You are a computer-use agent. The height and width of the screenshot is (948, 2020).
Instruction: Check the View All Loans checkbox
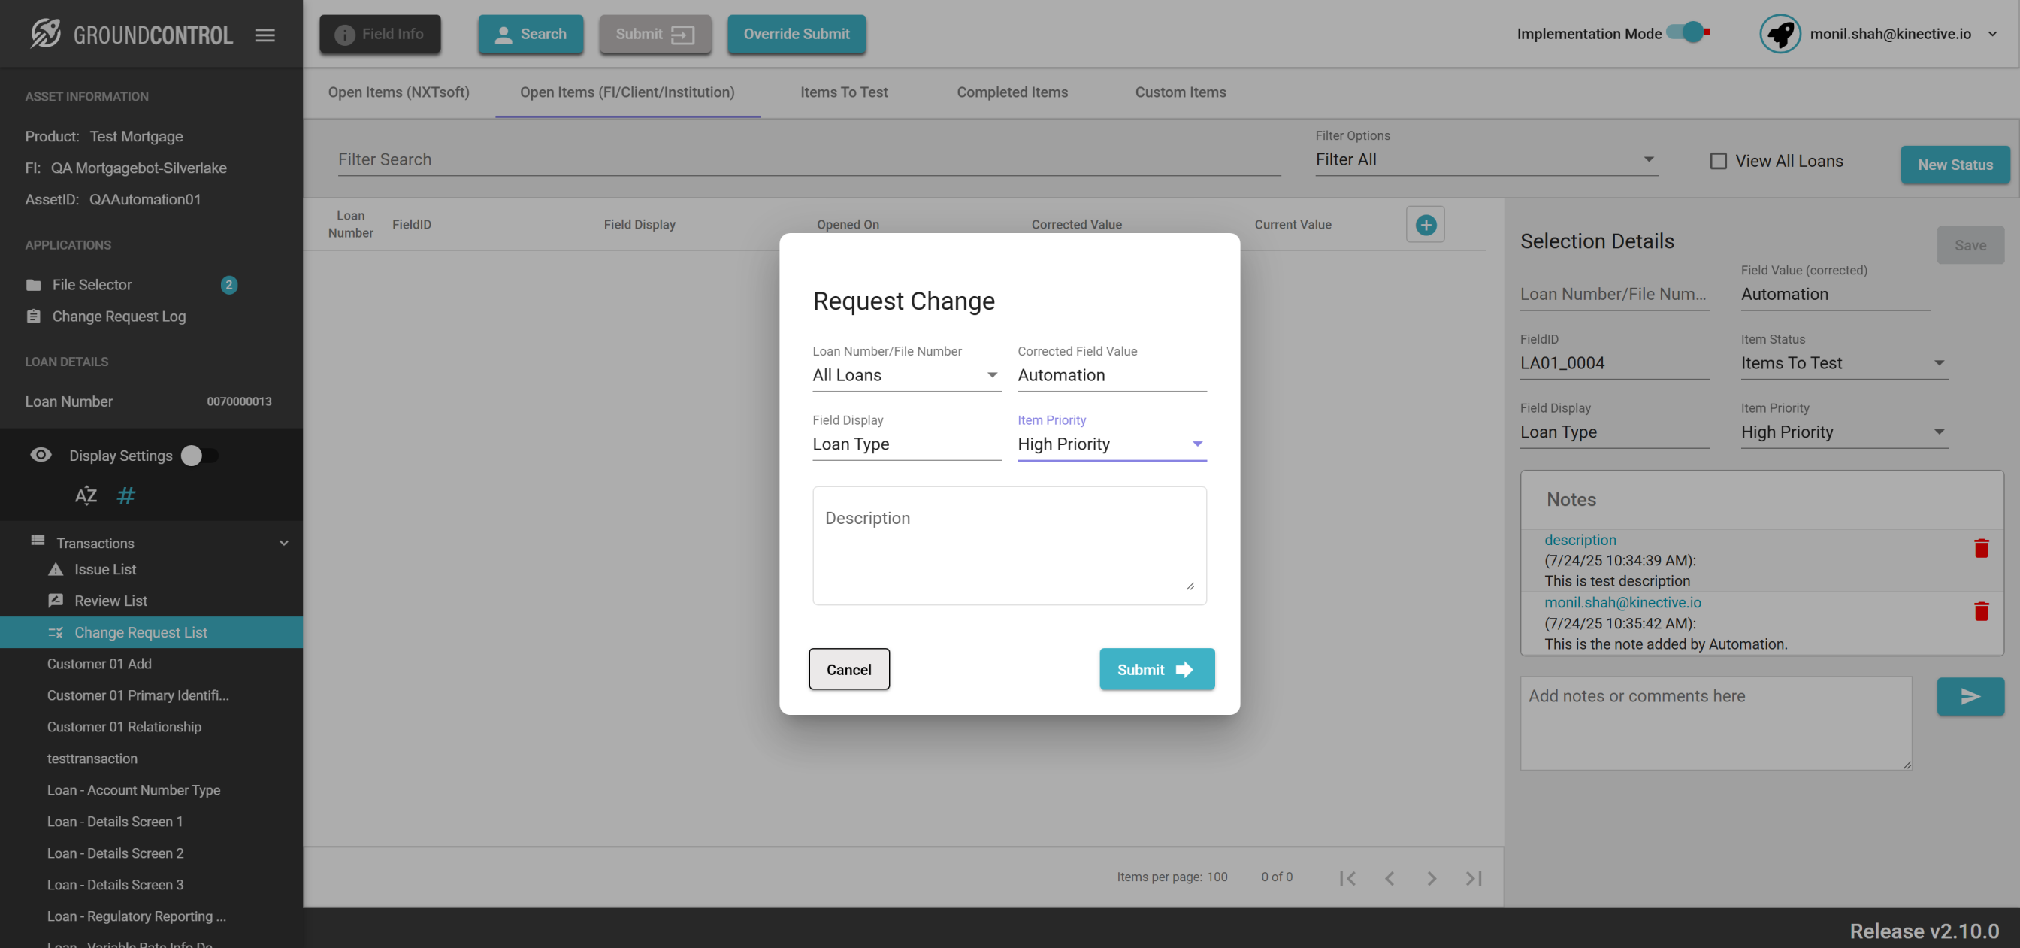pyautogui.click(x=1717, y=161)
